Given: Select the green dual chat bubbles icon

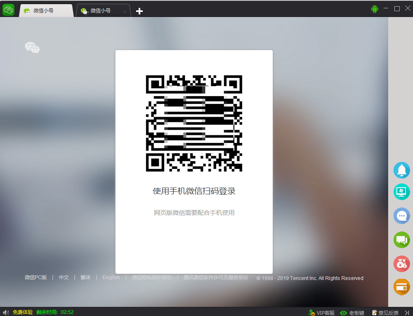Looking at the screenshot, I should tap(401, 240).
